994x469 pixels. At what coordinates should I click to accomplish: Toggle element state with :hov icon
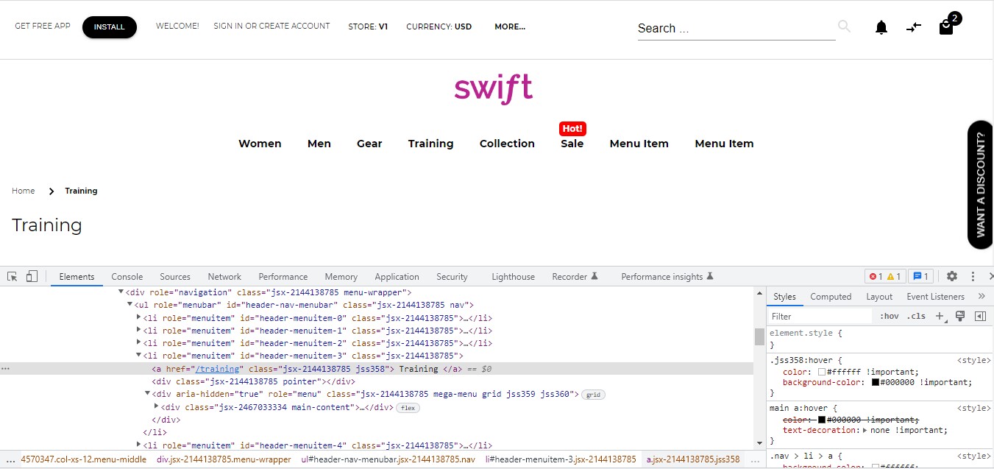point(888,315)
